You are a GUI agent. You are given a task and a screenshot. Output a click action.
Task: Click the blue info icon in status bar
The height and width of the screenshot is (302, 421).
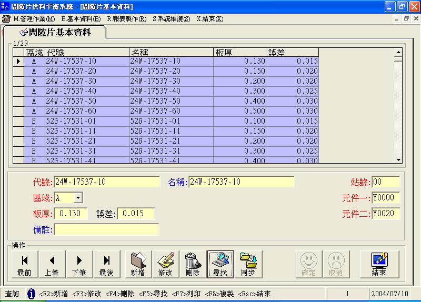31,294
